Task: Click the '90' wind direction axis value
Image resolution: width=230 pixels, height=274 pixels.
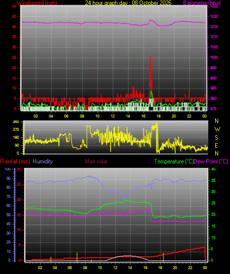Action: pos(17,146)
